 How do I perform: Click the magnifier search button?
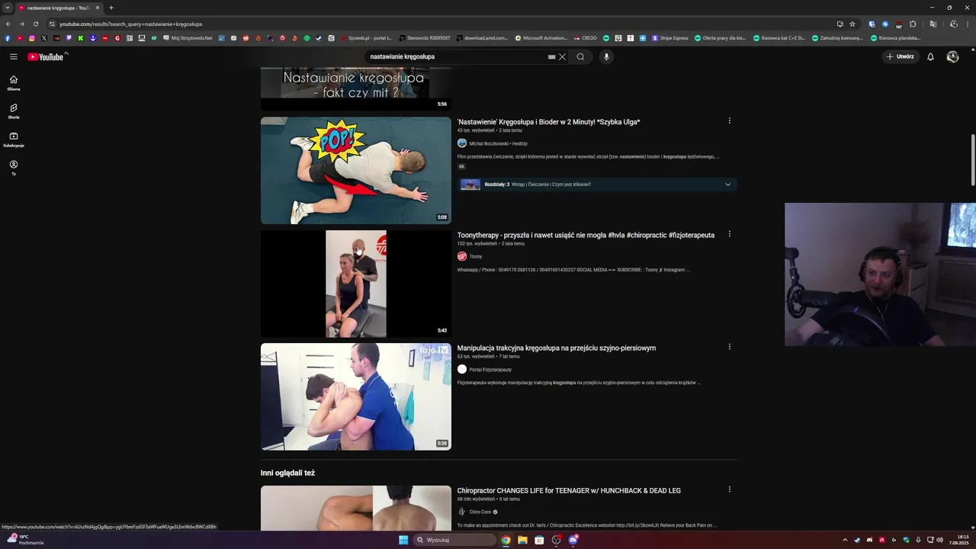580,56
